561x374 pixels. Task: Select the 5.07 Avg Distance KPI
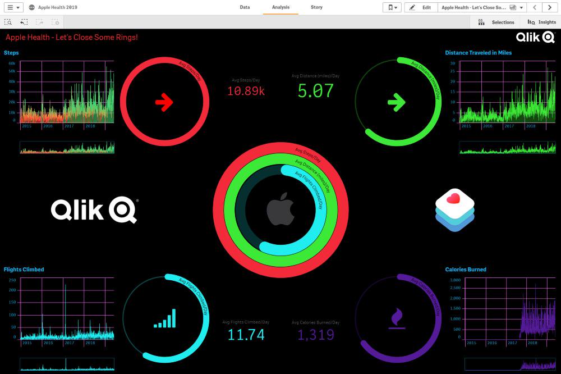[315, 87]
